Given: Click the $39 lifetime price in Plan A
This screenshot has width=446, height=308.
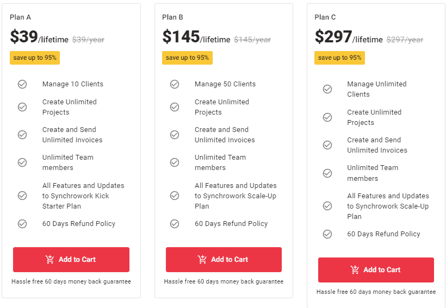Looking at the screenshot, I should [24, 37].
